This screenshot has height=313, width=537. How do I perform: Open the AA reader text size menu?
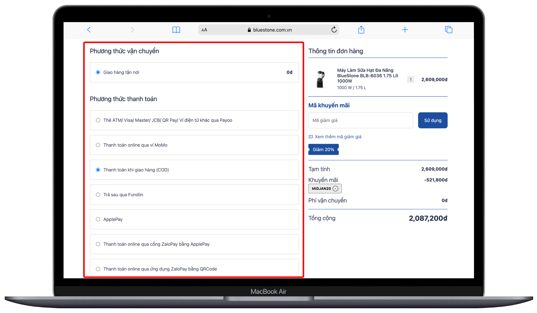click(x=204, y=30)
